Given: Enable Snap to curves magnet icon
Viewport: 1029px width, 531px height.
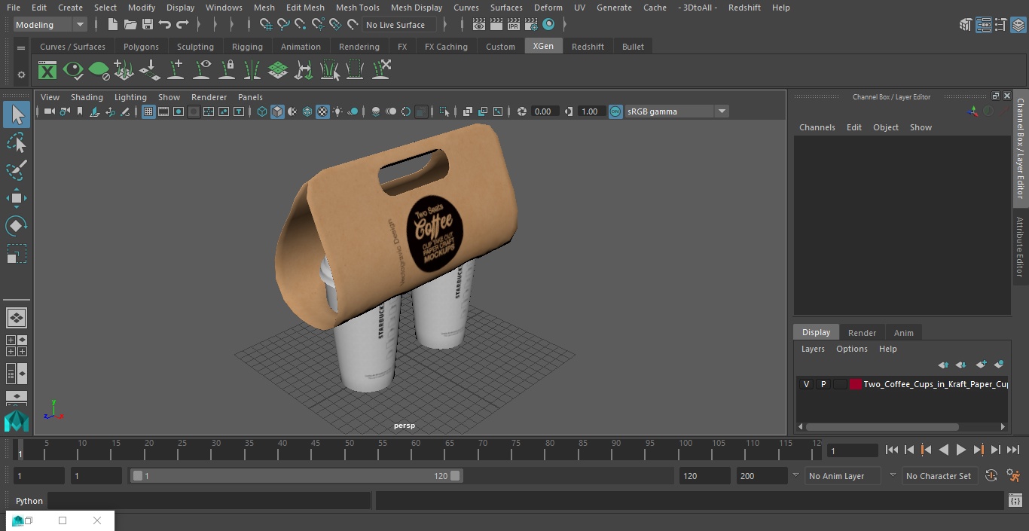Looking at the screenshot, I should [x=283, y=25].
